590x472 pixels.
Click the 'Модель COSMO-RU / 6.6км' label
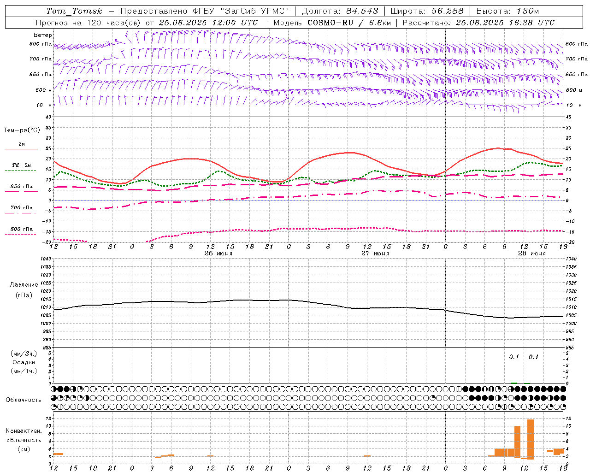[332, 23]
